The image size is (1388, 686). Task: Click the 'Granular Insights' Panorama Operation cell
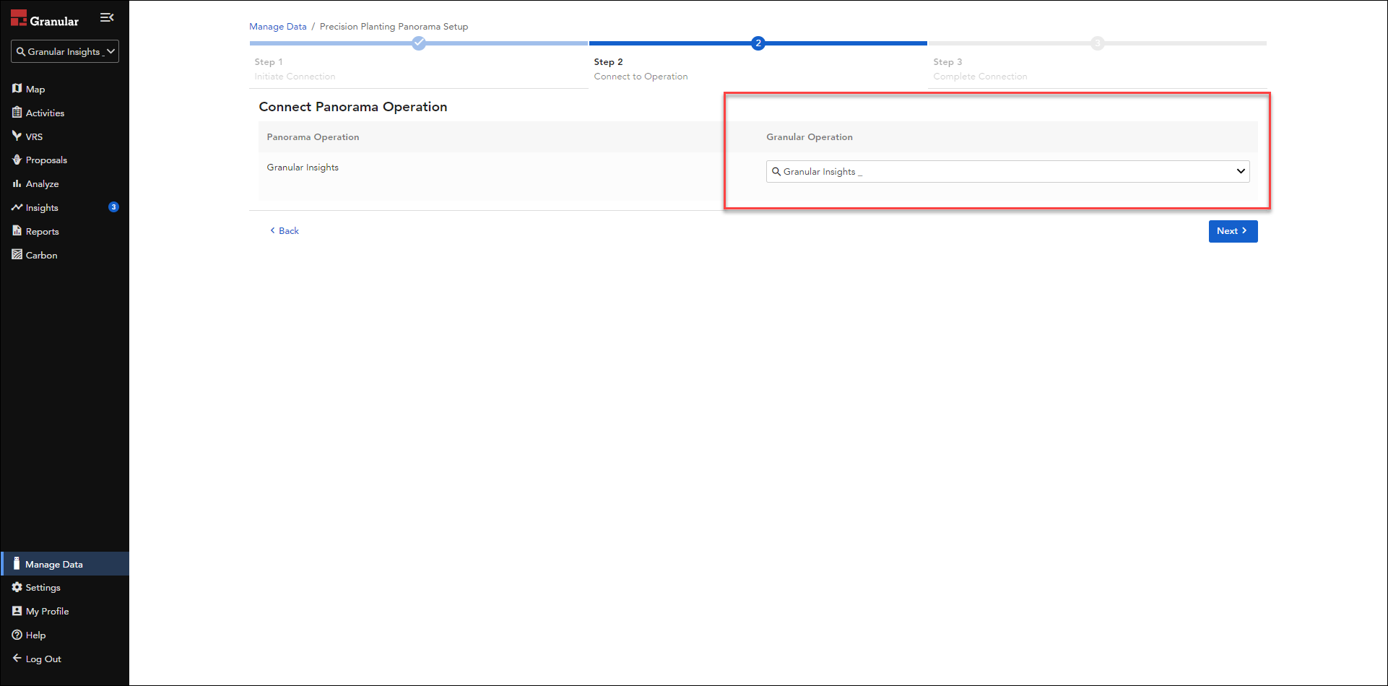[x=303, y=167]
